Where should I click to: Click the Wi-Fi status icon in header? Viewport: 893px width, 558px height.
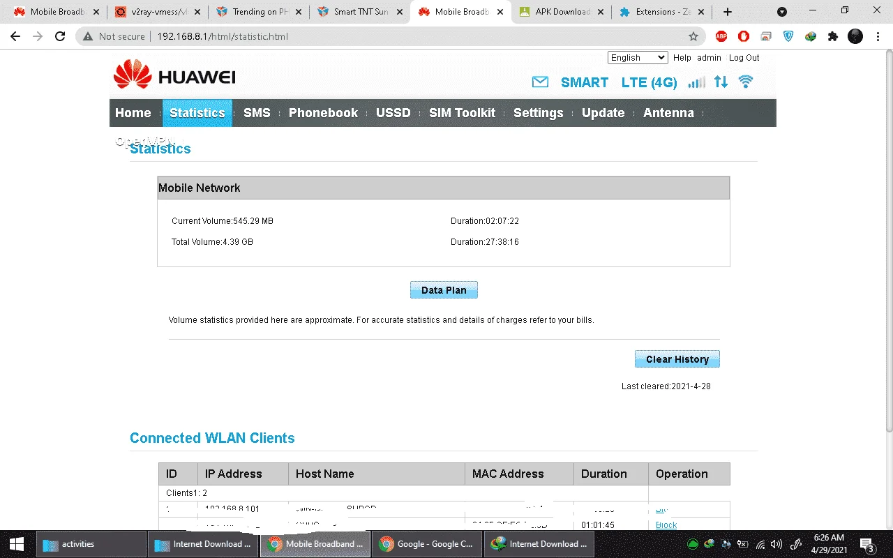(x=746, y=82)
